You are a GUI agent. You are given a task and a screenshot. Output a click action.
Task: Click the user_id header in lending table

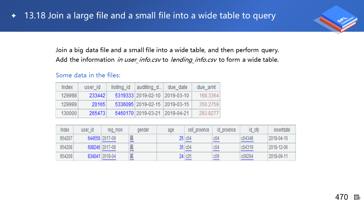[92, 87]
